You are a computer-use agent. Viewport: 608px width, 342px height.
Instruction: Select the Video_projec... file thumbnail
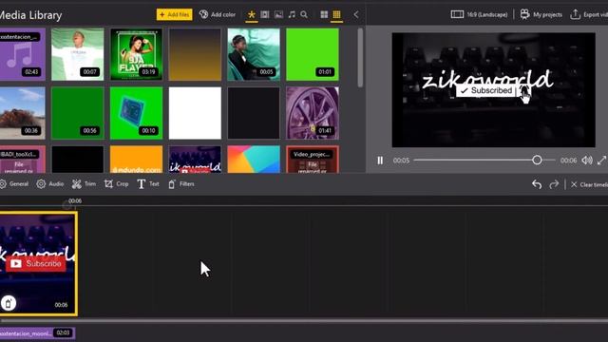pos(313,159)
